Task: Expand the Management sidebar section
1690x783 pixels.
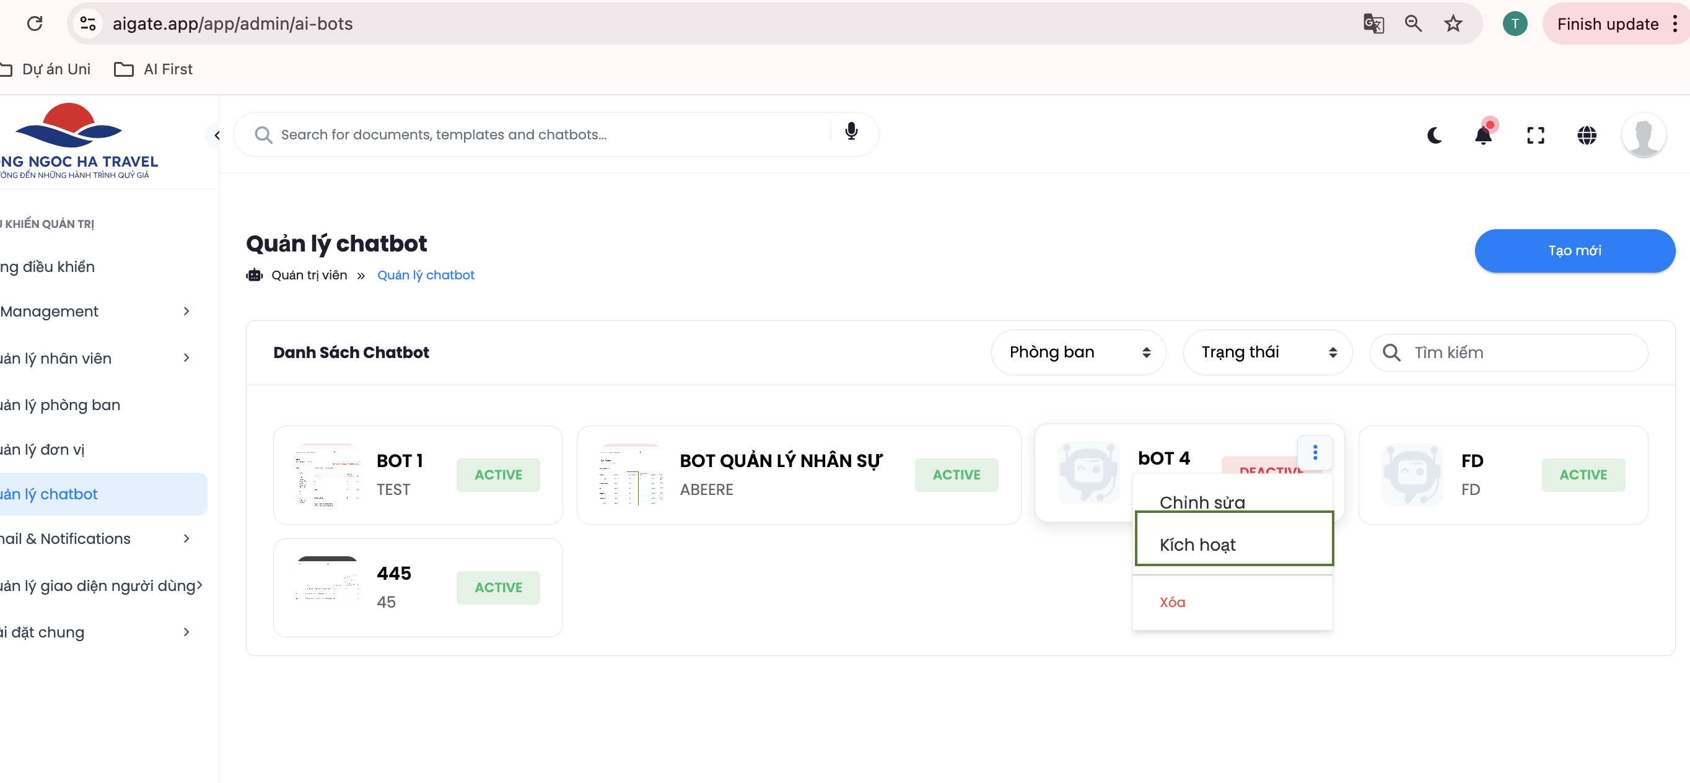Action: pyautogui.click(x=99, y=312)
